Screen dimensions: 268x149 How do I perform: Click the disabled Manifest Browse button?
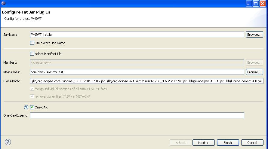click(254, 62)
